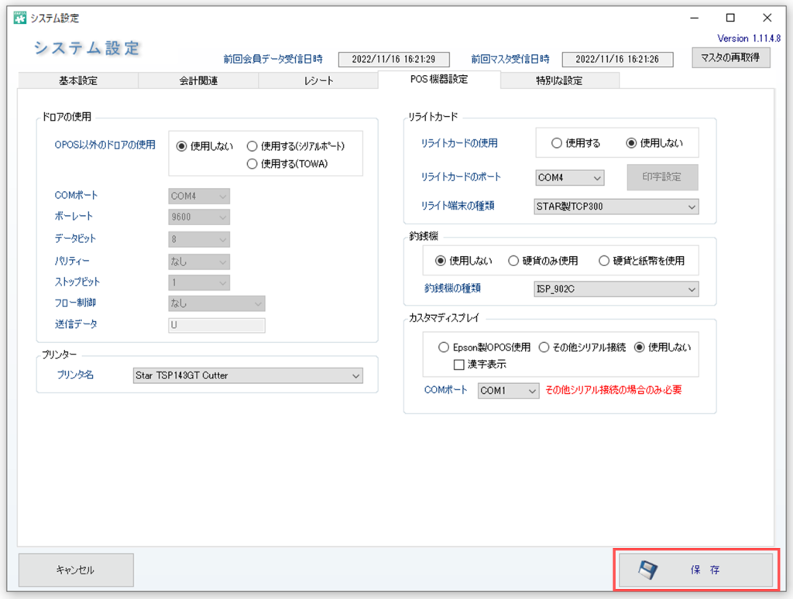Click the 送信データ input field
The image size is (793, 599).
point(217,325)
